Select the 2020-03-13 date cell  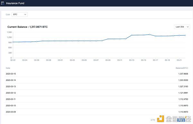pos(11,87)
